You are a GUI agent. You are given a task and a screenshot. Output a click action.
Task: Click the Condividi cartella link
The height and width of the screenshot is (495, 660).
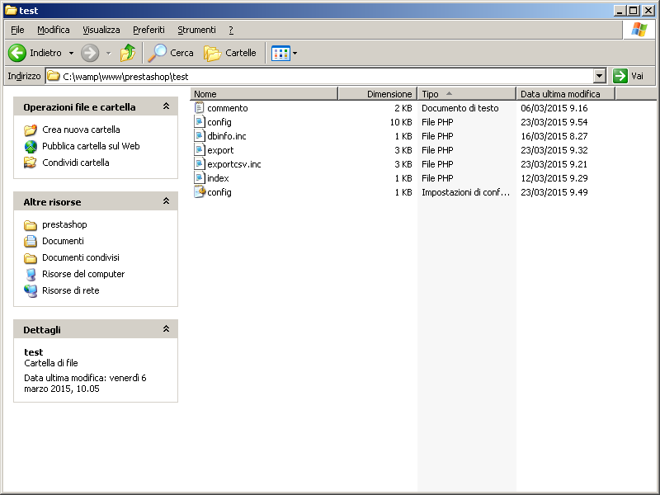click(x=76, y=163)
